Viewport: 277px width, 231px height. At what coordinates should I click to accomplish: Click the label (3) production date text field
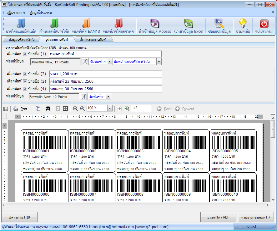(x=106, y=81)
